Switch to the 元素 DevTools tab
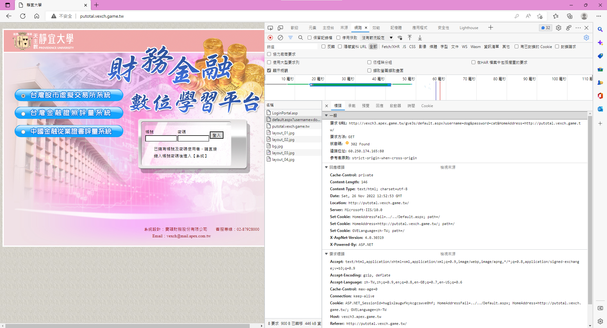Image resolution: width=607 pixels, height=328 pixels. pyautogui.click(x=312, y=28)
